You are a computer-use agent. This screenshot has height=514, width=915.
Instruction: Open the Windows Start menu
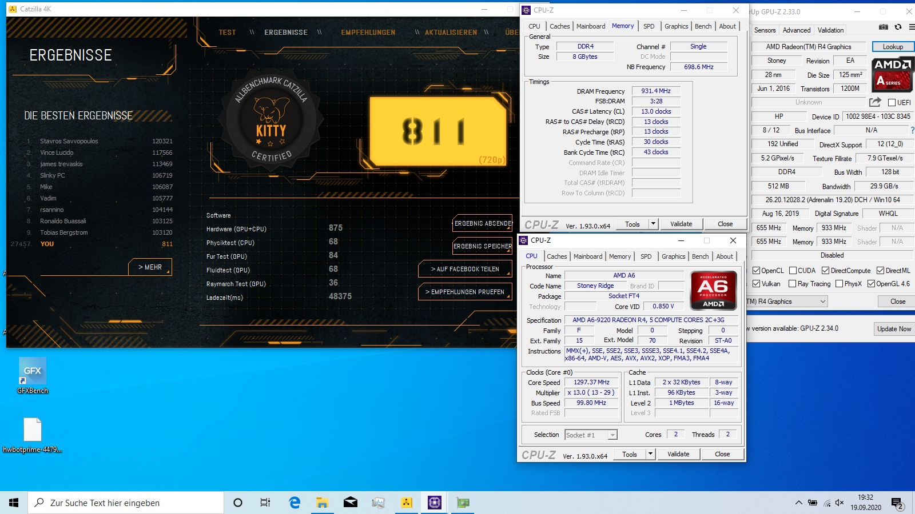click(14, 503)
